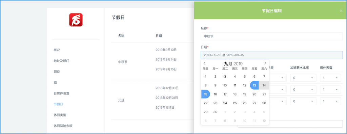The image size is (347, 134).
Task: Select September 13 in calendar
Action: point(254,85)
